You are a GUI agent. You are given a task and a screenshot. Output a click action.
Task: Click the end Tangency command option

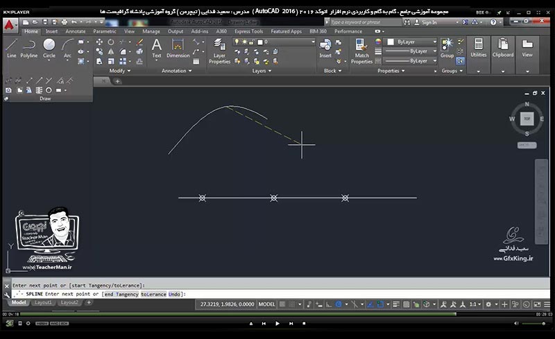pos(121,294)
